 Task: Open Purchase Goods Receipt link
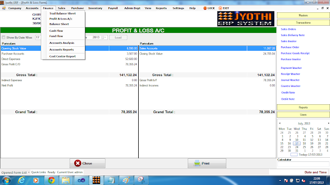295,53
